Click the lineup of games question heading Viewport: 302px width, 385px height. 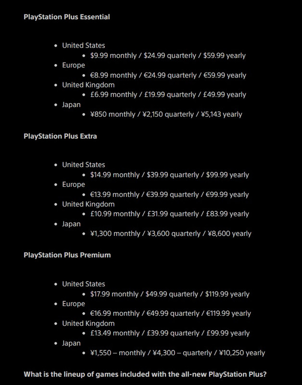point(145,374)
